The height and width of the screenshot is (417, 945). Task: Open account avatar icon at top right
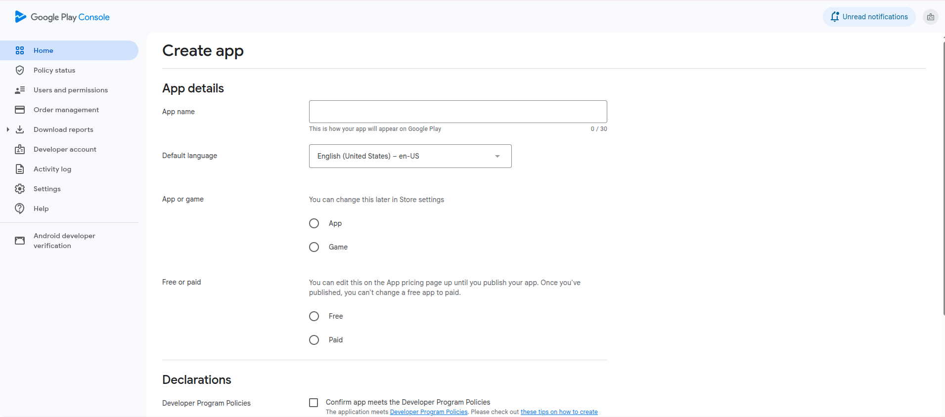pyautogui.click(x=930, y=17)
